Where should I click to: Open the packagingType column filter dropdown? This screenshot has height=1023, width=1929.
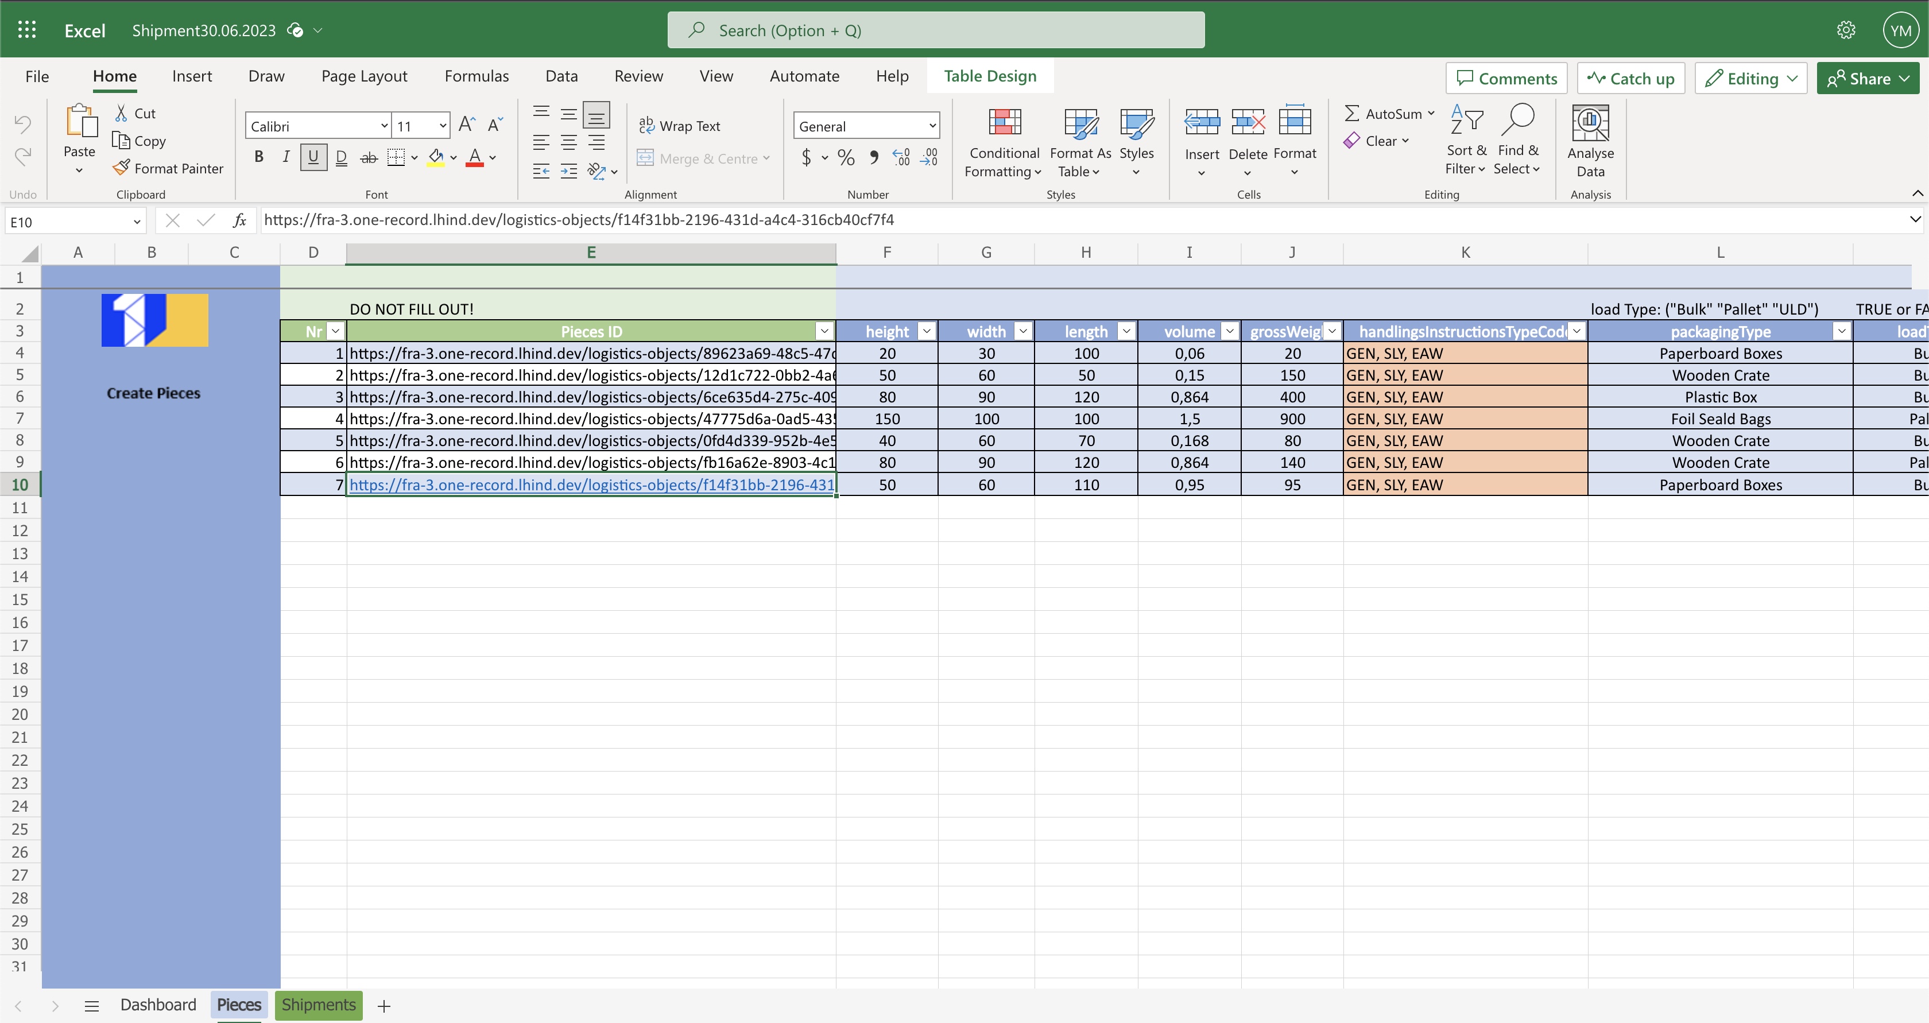(x=1841, y=331)
